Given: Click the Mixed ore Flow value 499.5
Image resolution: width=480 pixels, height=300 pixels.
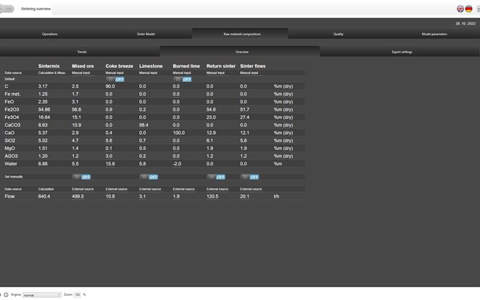Looking at the screenshot, I should click(x=78, y=196).
